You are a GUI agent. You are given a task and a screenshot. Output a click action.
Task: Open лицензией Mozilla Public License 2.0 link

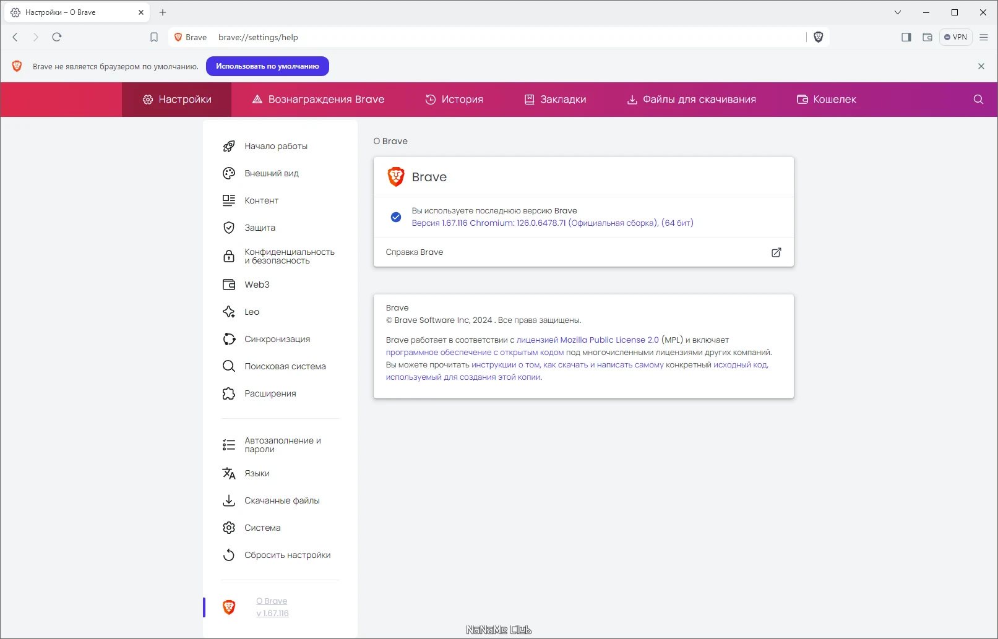[x=588, y=340]
